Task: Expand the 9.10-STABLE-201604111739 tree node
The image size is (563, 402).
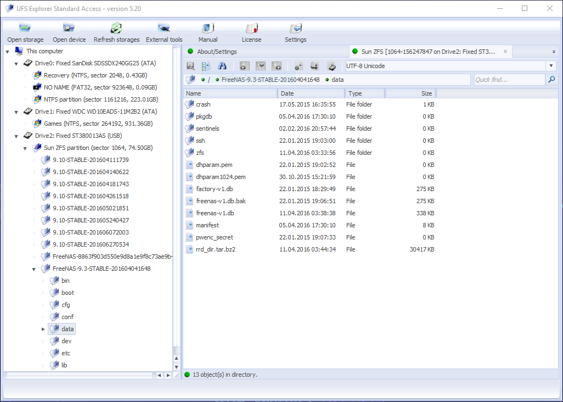Action: click(x=34, y=160)
